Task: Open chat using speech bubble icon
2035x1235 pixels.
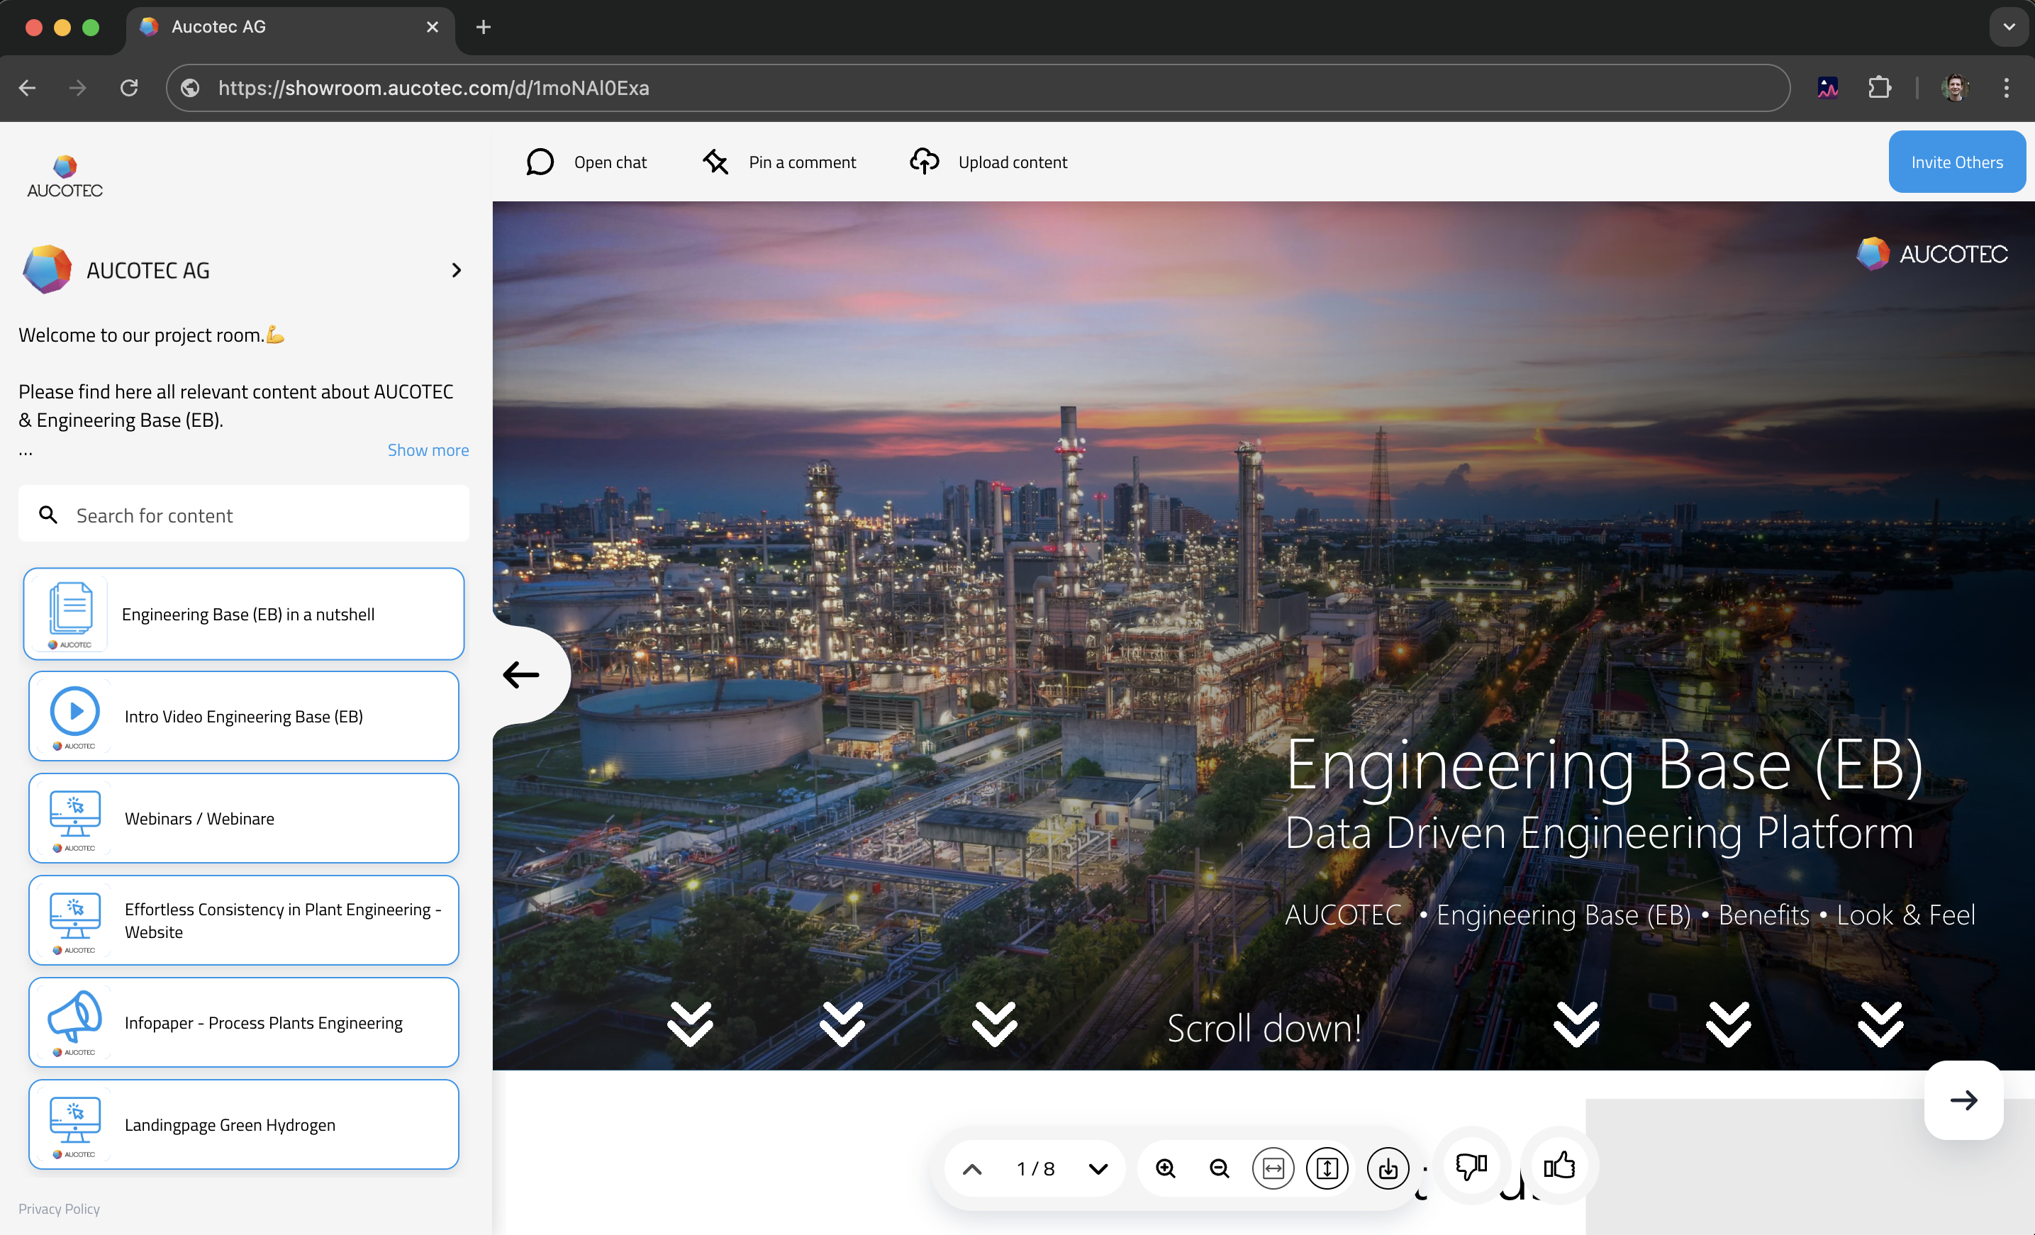Action: (540, 162)
